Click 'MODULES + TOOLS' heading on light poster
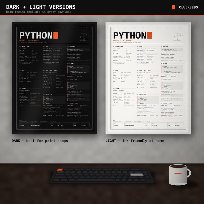Viewport: 204px width, 204px height. (168, 103)
